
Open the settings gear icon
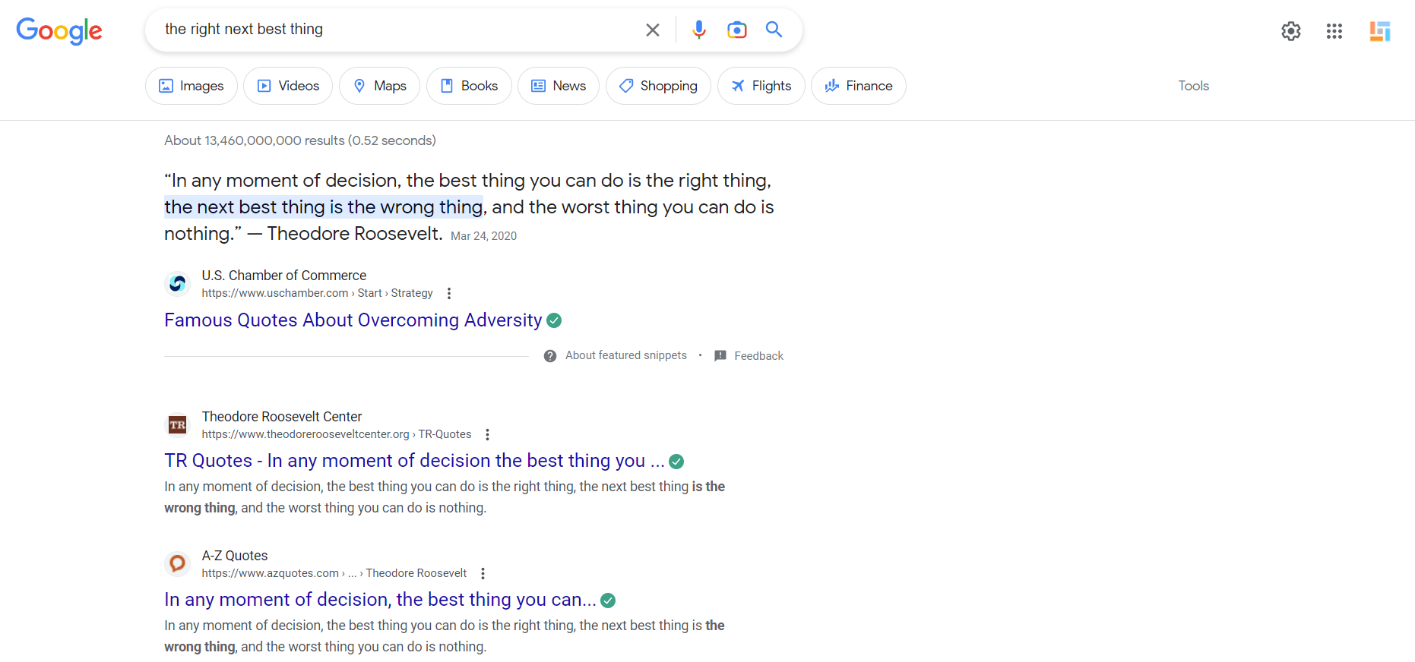click(1291, 31)
